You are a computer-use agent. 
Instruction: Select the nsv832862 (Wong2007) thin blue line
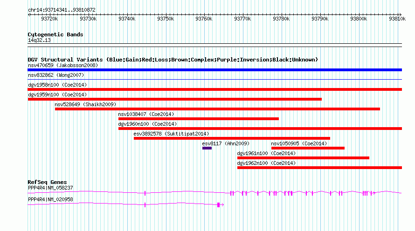tap(214, 79)
